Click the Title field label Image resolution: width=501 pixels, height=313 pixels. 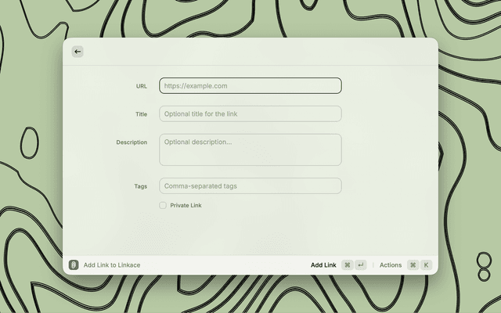pos(141,114)
